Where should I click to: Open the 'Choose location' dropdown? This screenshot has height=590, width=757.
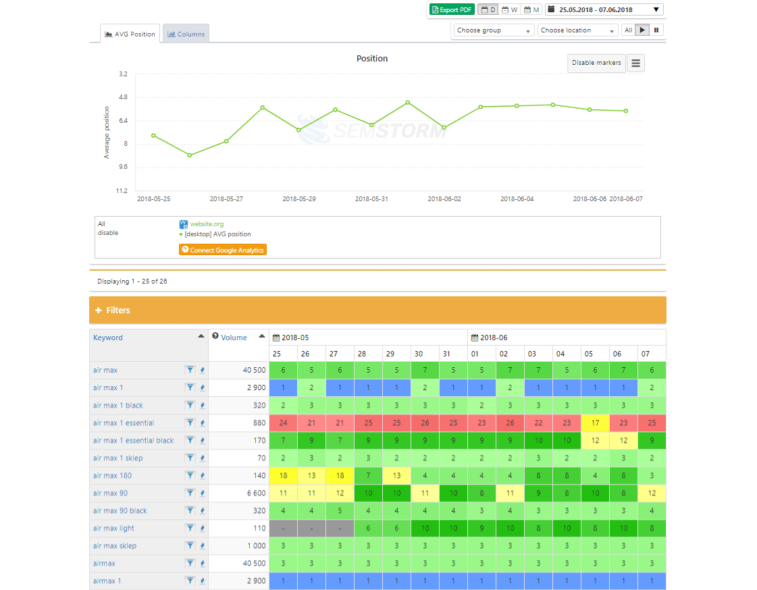click(577, 30)
